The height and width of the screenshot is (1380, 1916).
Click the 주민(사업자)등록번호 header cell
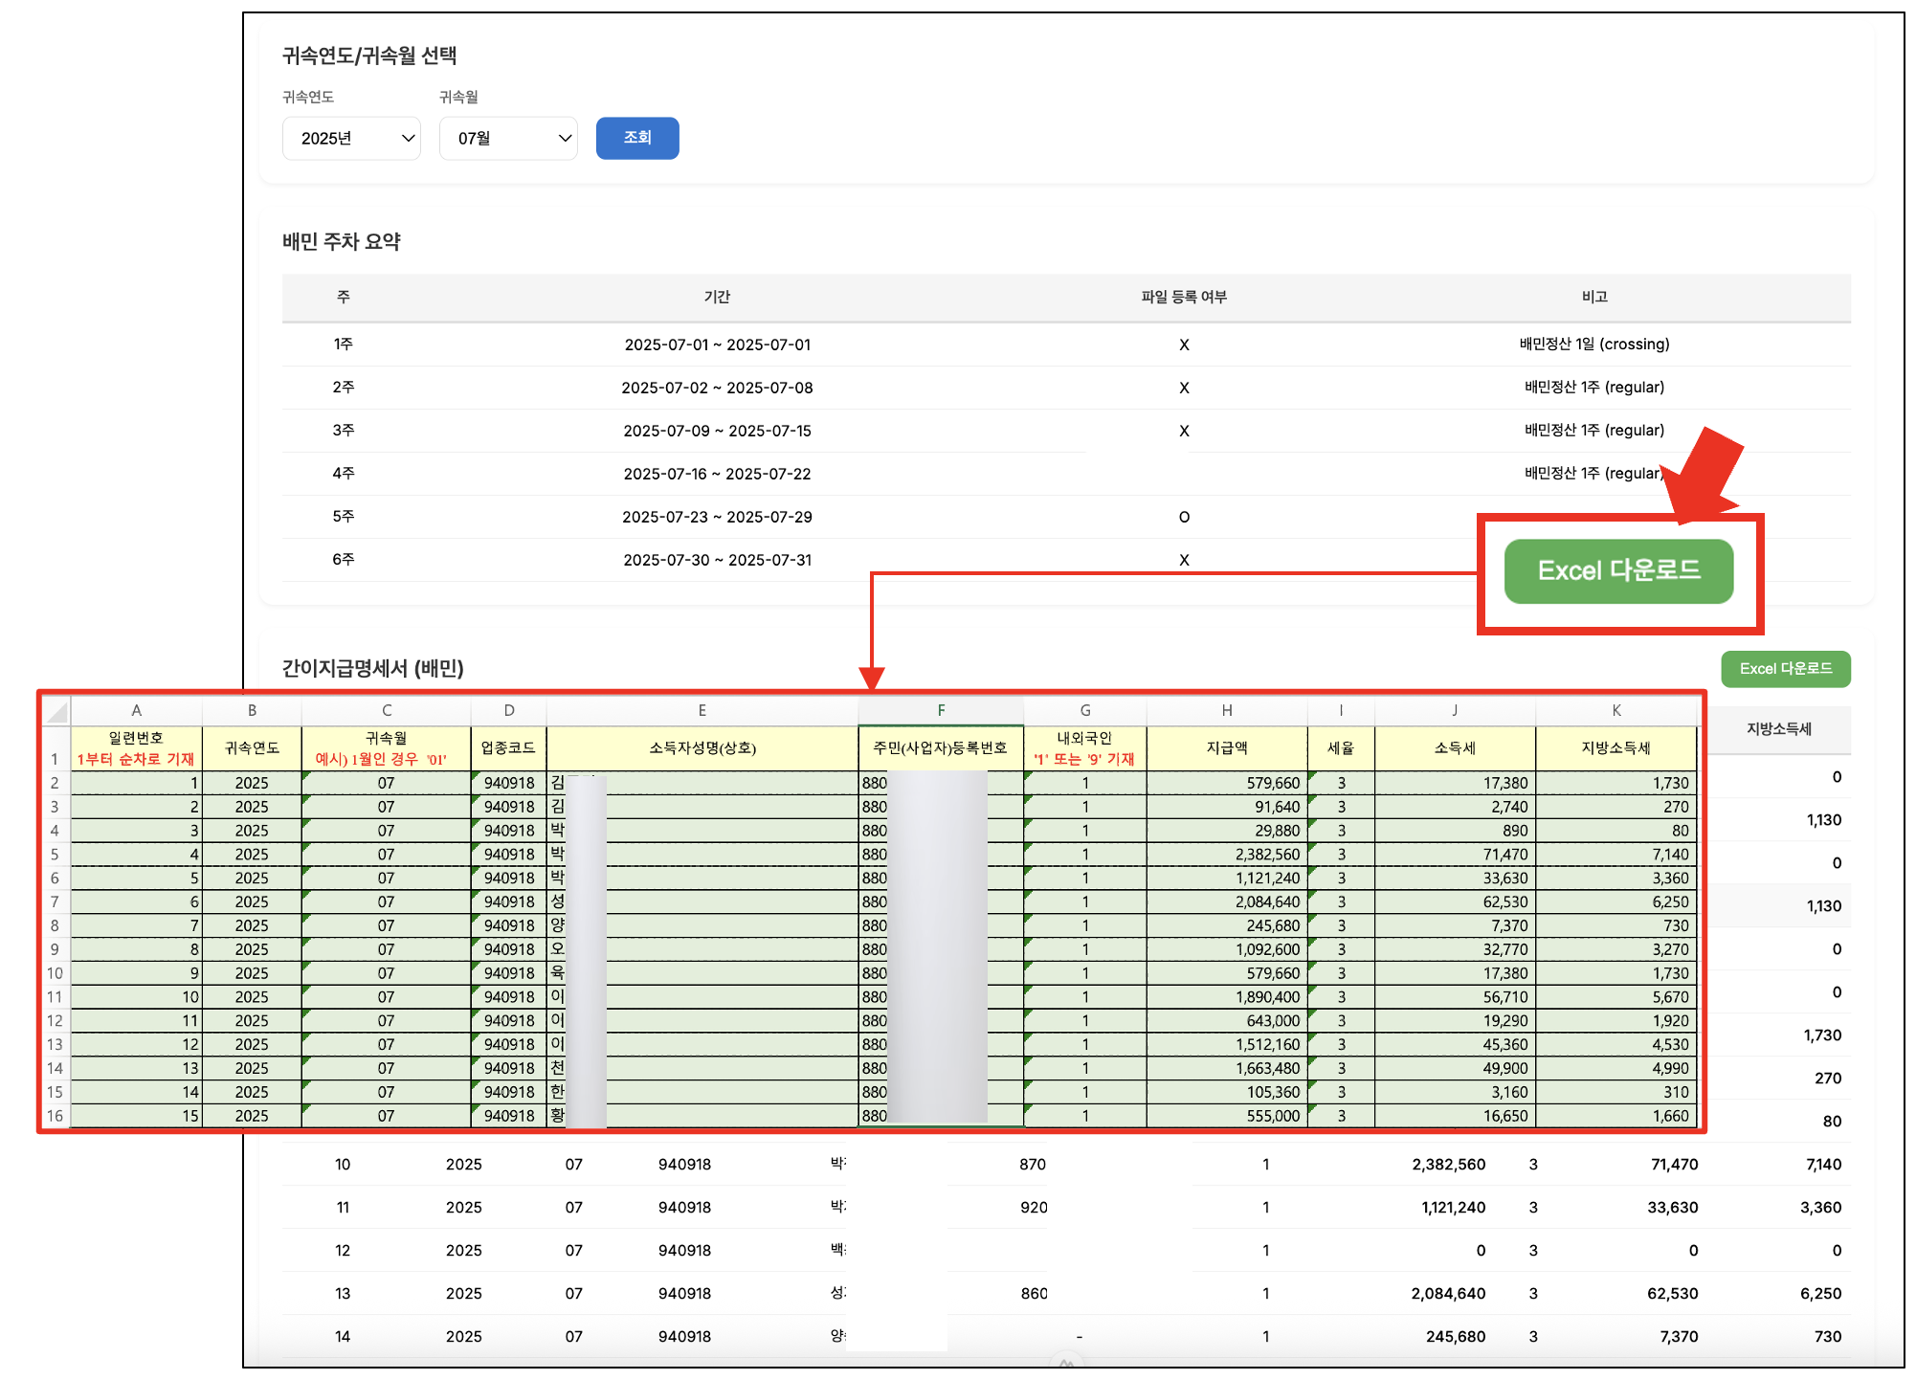click(x=940, y=748)
